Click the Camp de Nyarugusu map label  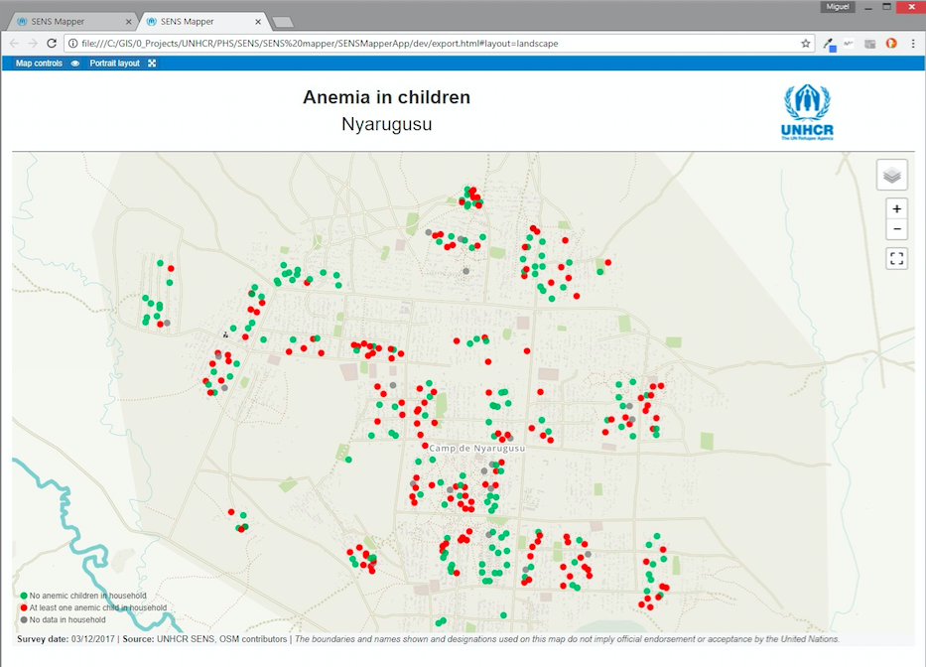(476, 449)
